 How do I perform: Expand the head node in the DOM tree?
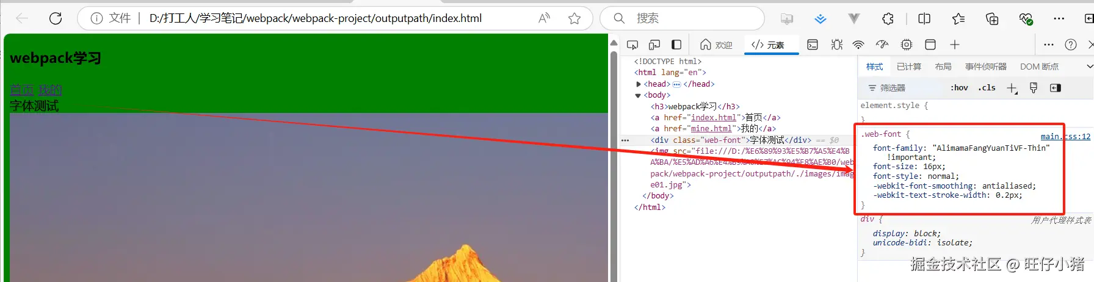click(x=639, y=84)
